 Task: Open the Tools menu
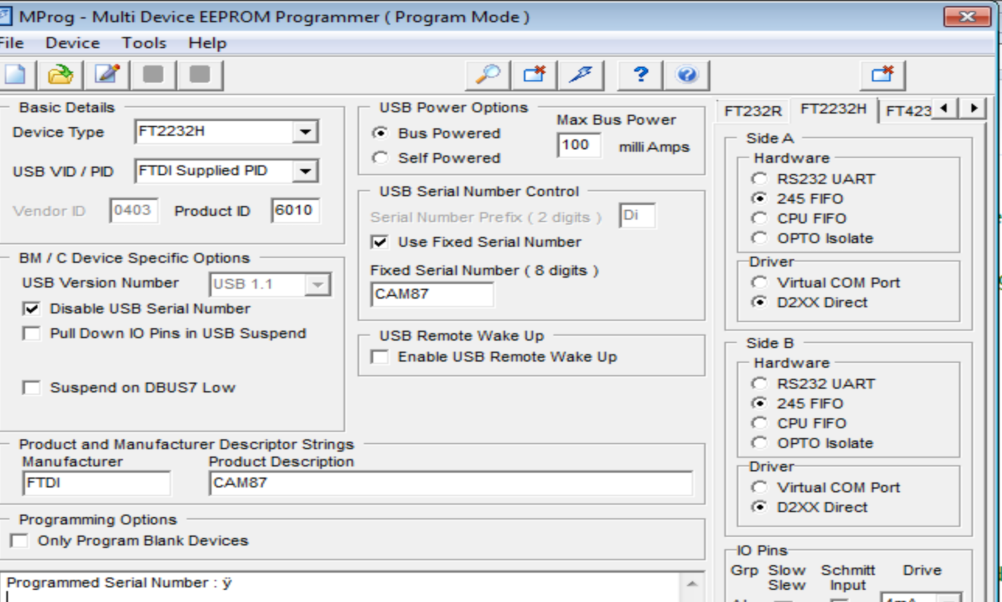[x=144, y=43]
